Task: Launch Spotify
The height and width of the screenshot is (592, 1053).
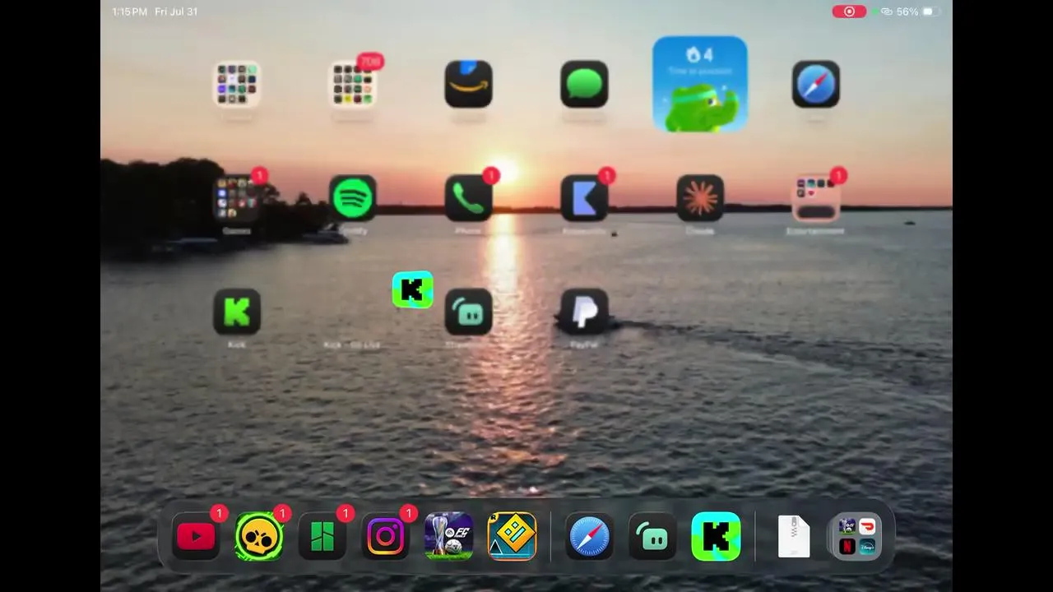Action: [x=353, y=198]
